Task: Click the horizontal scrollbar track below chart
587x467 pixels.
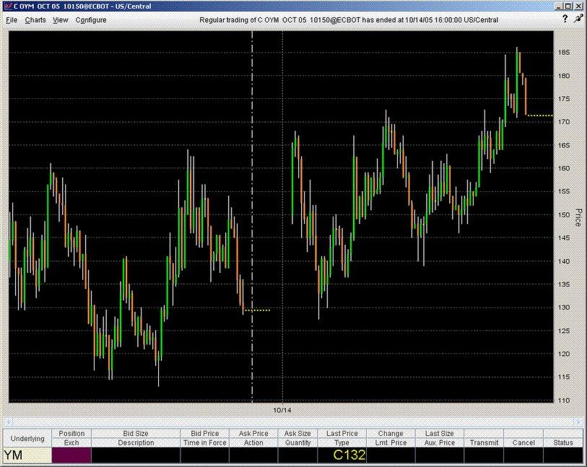Action: pos(293,422)
